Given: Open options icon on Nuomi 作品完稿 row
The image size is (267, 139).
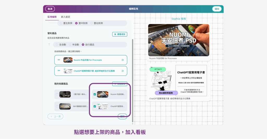Looking at the screenshot, I should (x=123, y=60).
